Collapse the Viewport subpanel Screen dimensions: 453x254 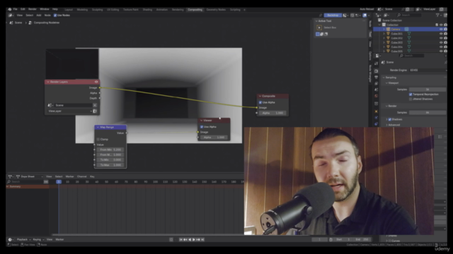[x=386, y=83]
